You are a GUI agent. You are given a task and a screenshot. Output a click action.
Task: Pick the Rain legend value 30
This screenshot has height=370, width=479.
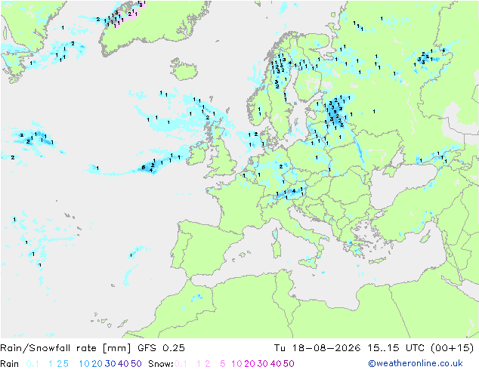[110, 364]
